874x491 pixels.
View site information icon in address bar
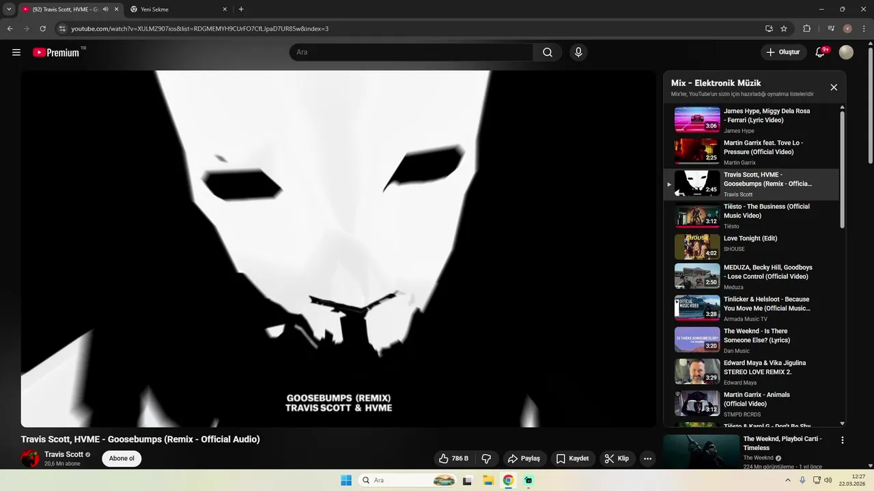tap(62, 29)
